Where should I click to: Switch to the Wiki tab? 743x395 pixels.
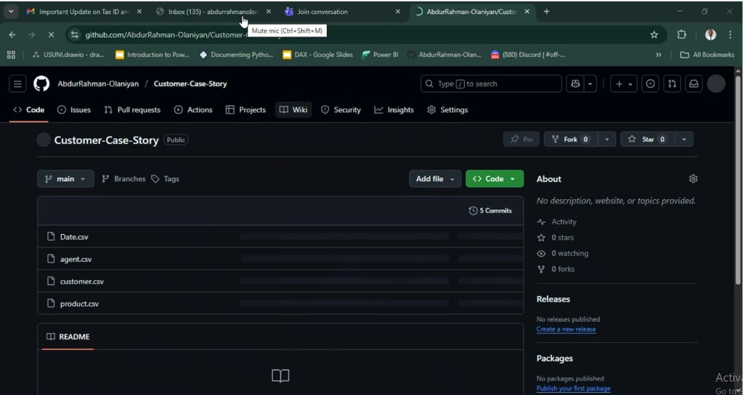click(x=293, y=110)
